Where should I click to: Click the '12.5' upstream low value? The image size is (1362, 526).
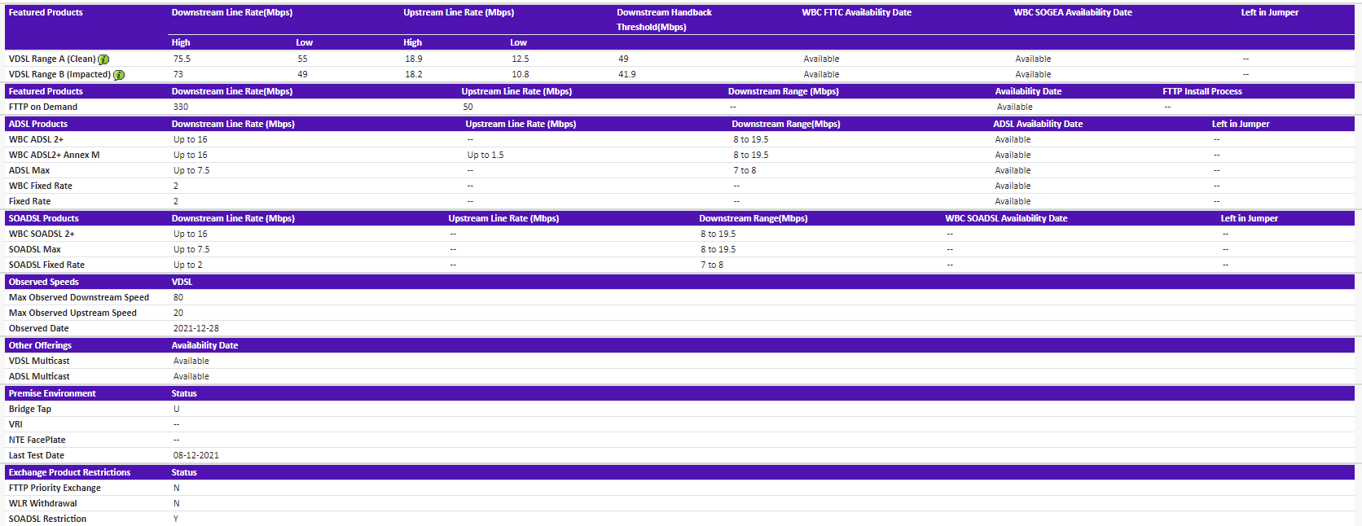coord(521,59)
